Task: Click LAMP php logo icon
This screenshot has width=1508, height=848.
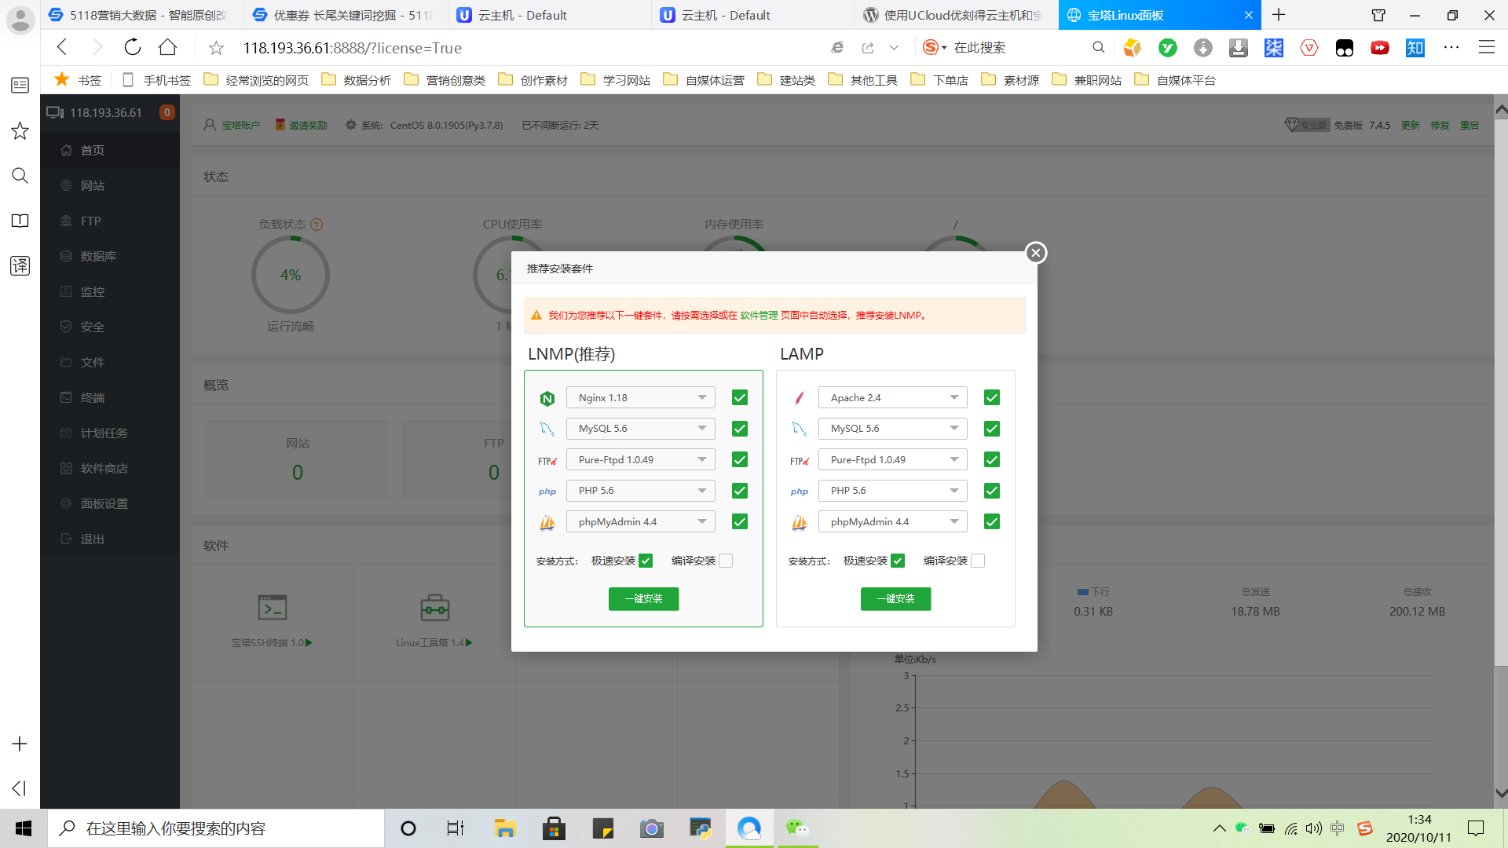Action: 800,492
